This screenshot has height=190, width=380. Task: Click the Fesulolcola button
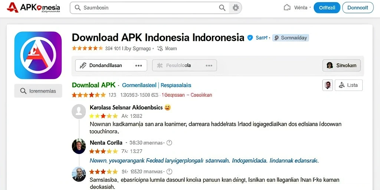184,65
